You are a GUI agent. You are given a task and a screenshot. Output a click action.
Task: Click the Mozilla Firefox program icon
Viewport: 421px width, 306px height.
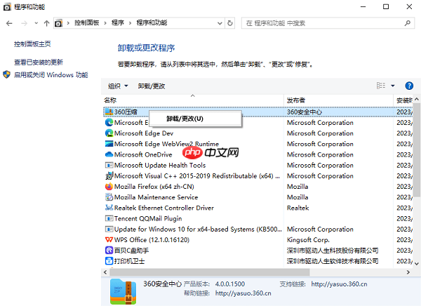(x=109, y=187)
